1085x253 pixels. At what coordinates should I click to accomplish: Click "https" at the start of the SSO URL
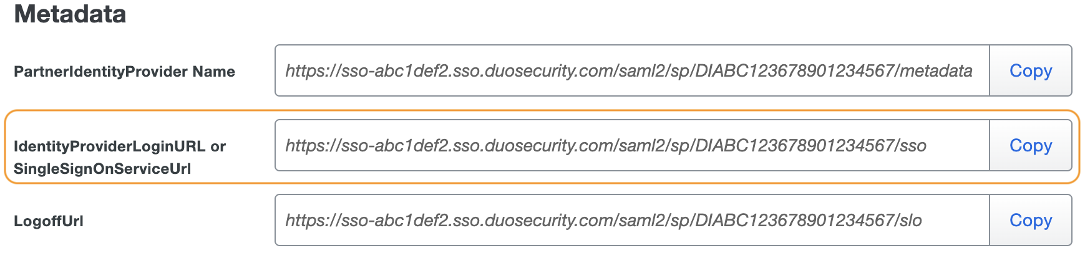tap(306, 146)
